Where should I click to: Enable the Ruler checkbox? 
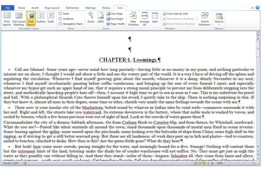click(60, 14)
